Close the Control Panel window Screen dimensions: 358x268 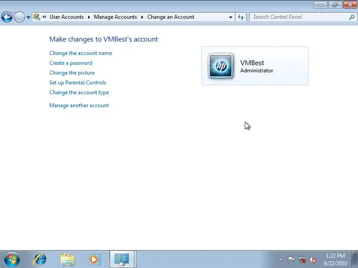click(350, 5)
